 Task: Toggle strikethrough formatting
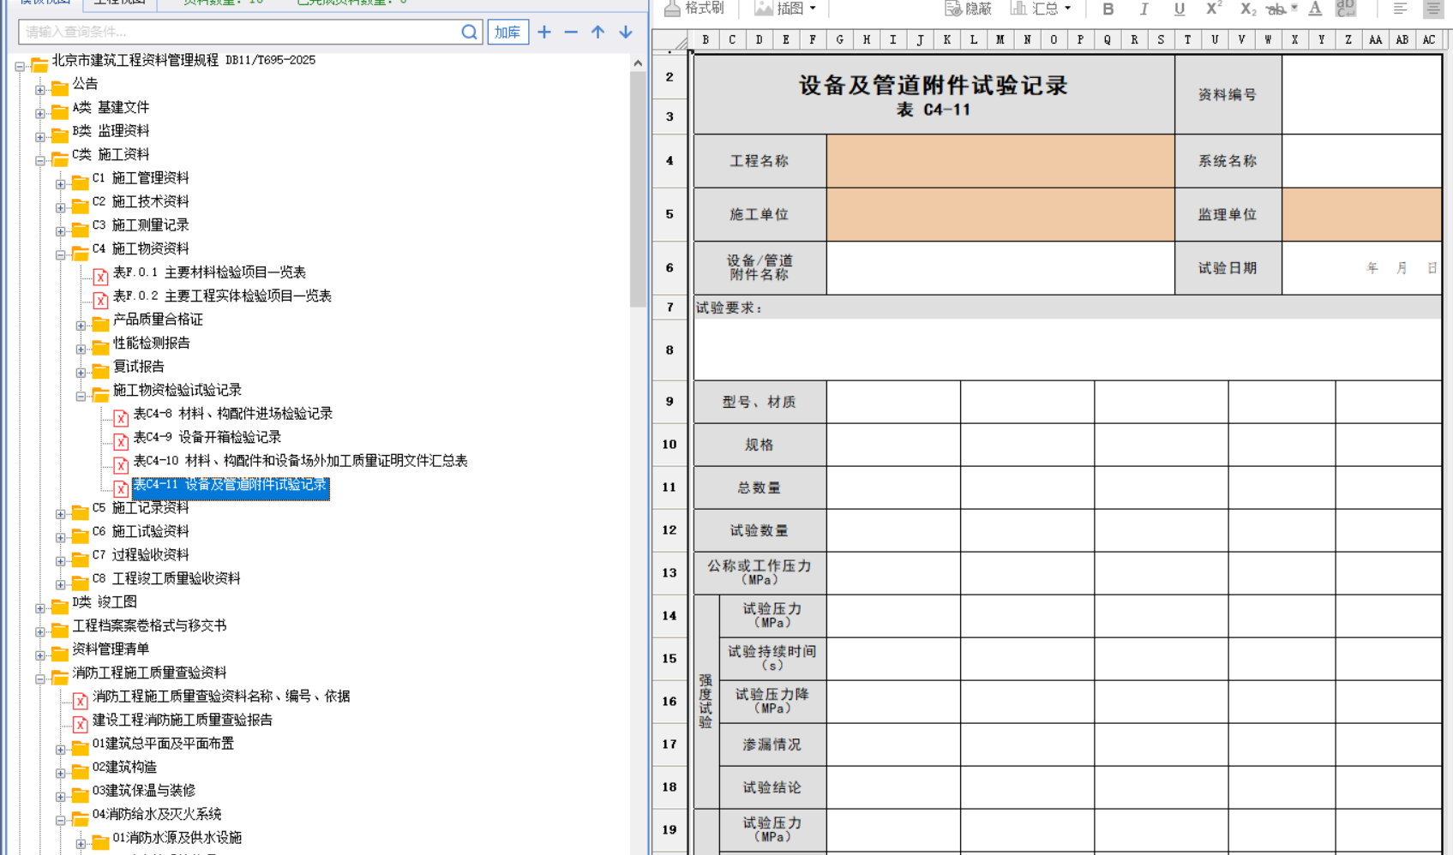tap(1276, 9)
